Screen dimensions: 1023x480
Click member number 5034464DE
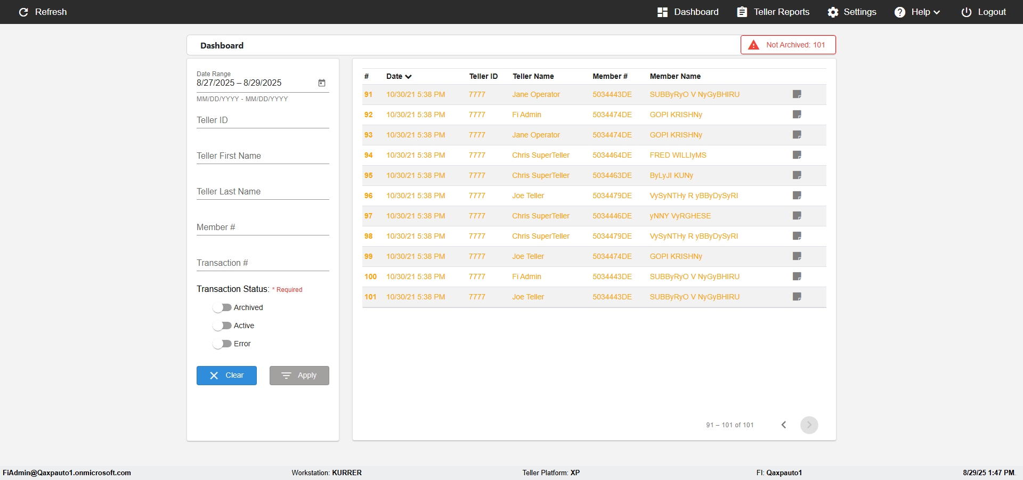point(612,155)
